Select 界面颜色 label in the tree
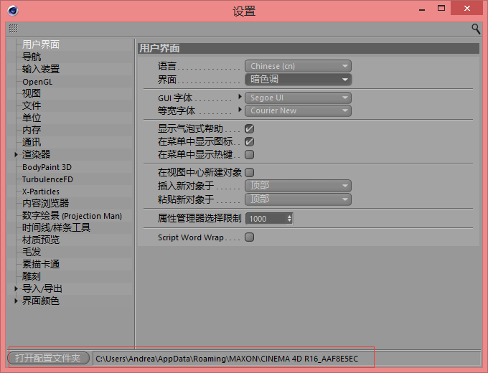Viewport: 488px width, 373px height. (x=41, y=301)
